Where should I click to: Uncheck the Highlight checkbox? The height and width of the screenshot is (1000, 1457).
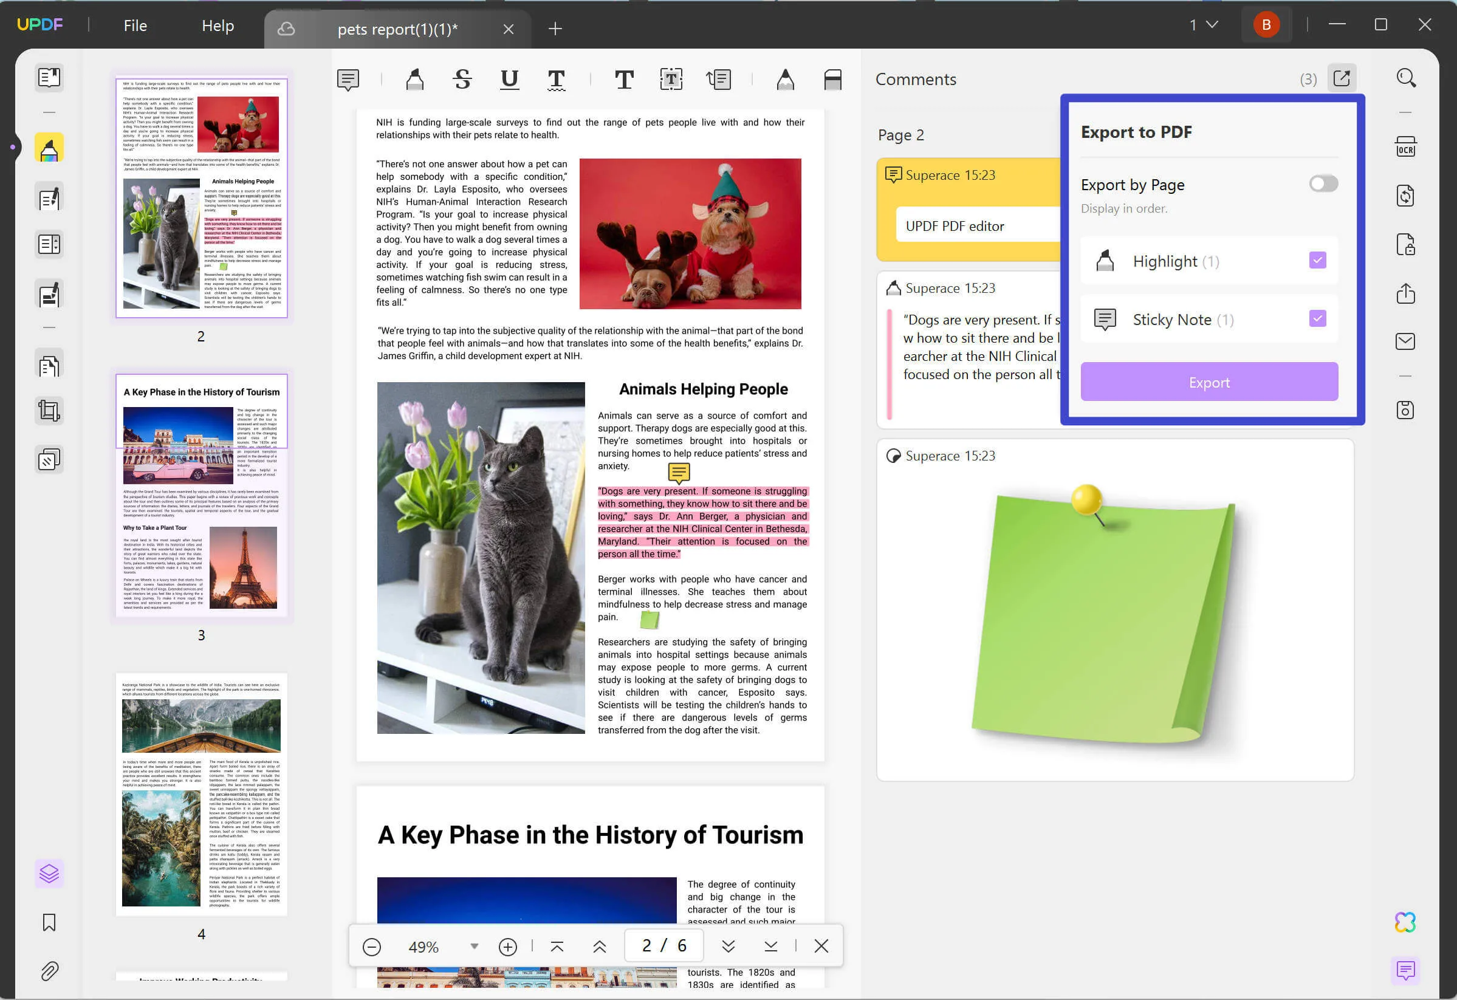[x=1318, y=260]
